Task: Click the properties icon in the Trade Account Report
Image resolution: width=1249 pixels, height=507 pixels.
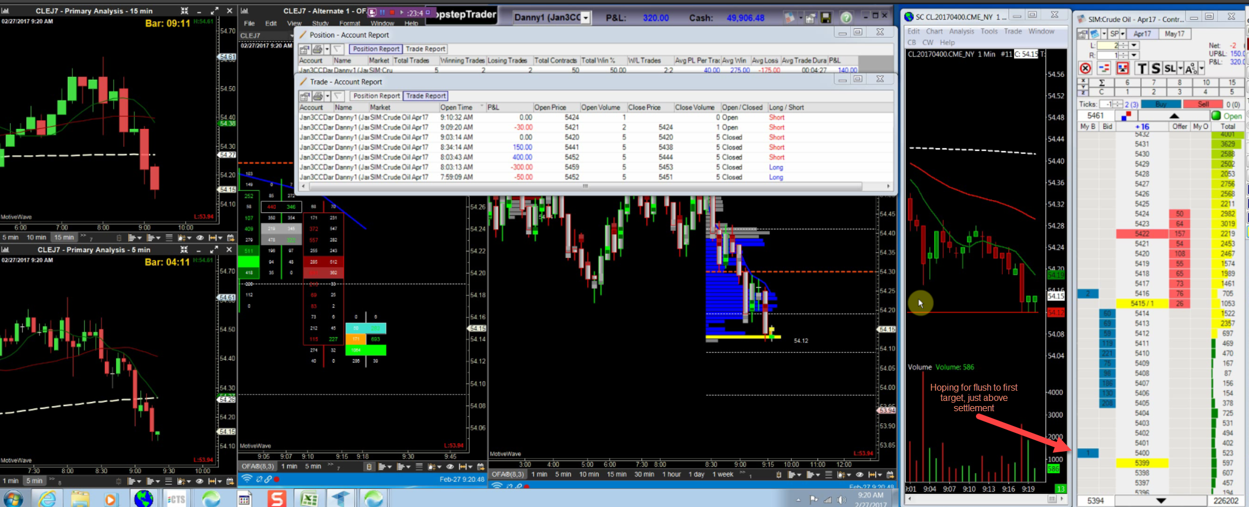Action: click(x=304, y=96)
